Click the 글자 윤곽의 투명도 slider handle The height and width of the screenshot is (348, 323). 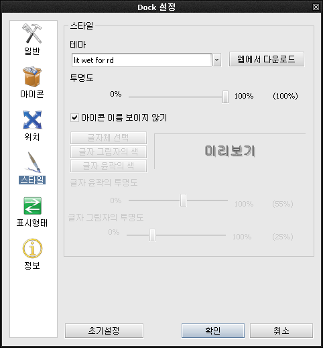point(183,200)
